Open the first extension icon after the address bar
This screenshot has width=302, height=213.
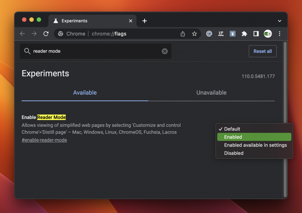pyautogui.click(x=209, y=34)
